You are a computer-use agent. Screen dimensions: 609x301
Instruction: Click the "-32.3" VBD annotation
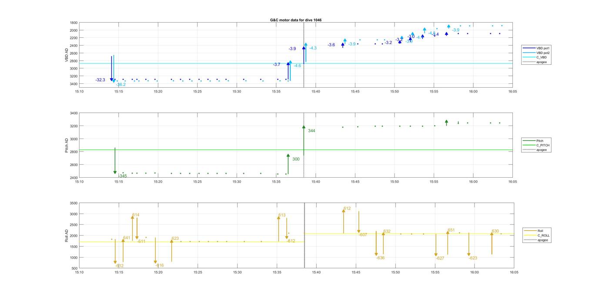[100, 80]
